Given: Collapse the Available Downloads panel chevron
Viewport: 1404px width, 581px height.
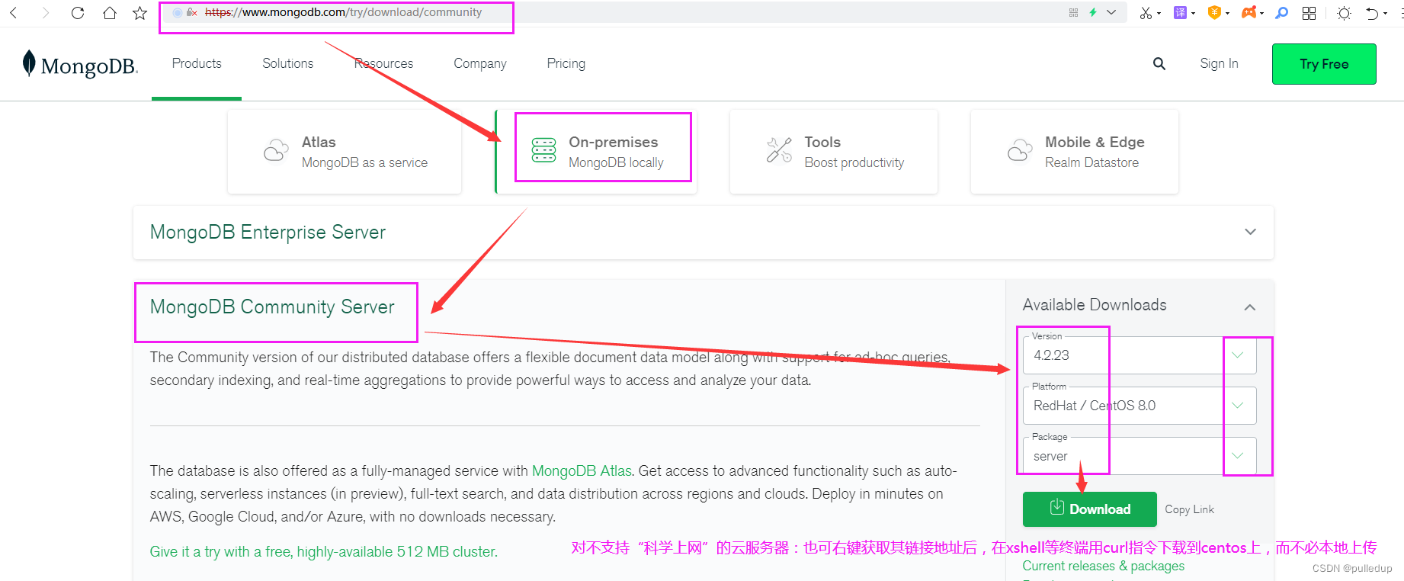Looking at the screenshot, I should (1250, 307).
